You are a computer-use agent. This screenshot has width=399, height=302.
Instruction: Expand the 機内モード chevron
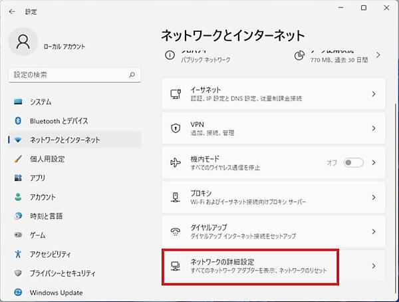pyautogui.click(x=374, y=162)
